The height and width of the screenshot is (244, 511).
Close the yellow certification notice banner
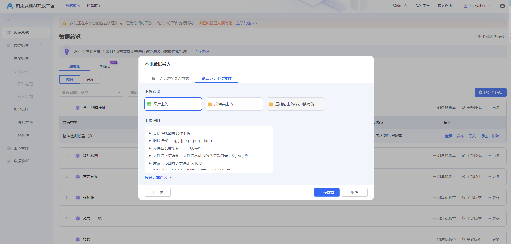(502, 23)
